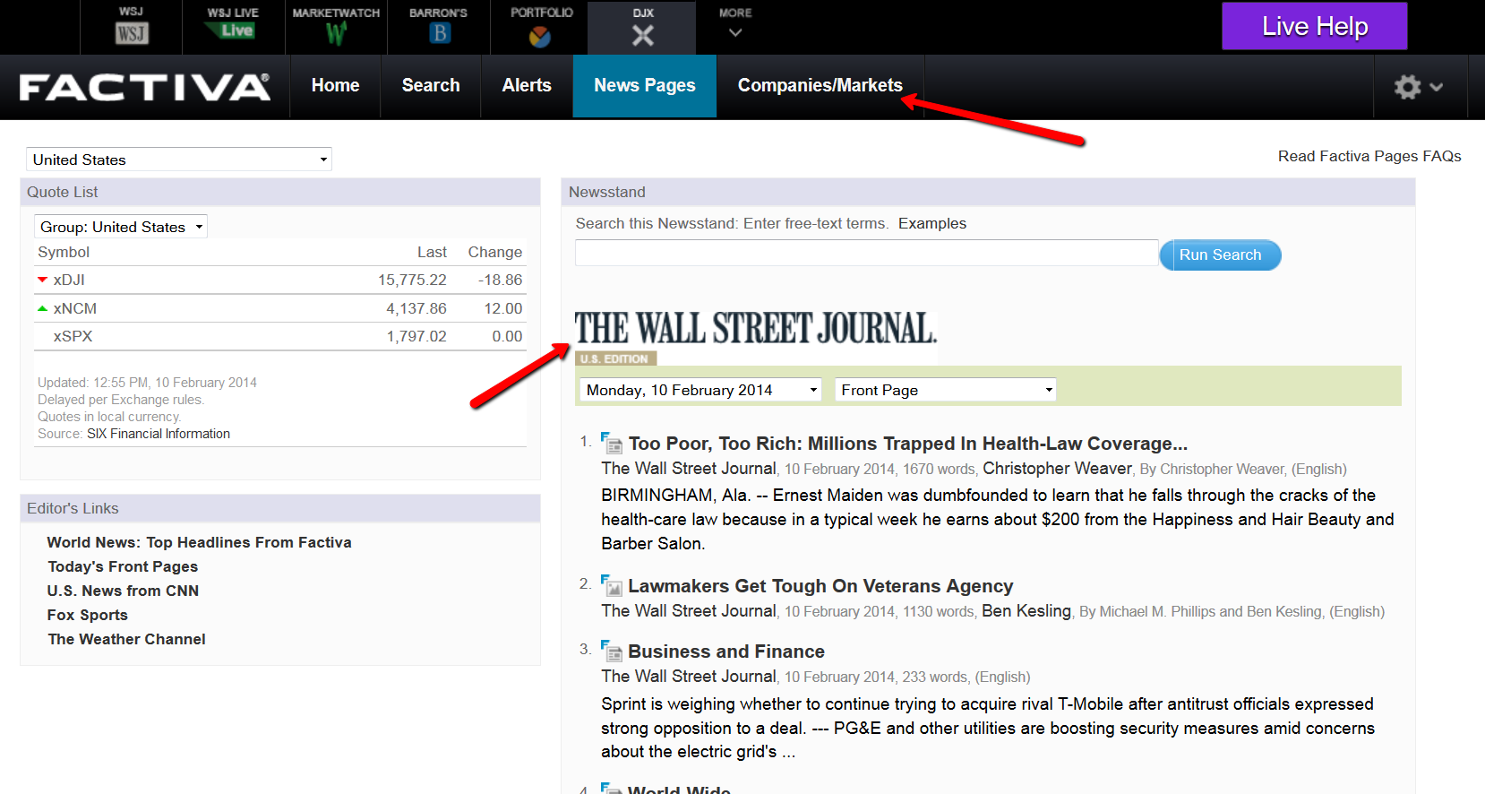This screenshot has height=794, width=1485.
Task: Click the Live Help button
Action: 1314,26
